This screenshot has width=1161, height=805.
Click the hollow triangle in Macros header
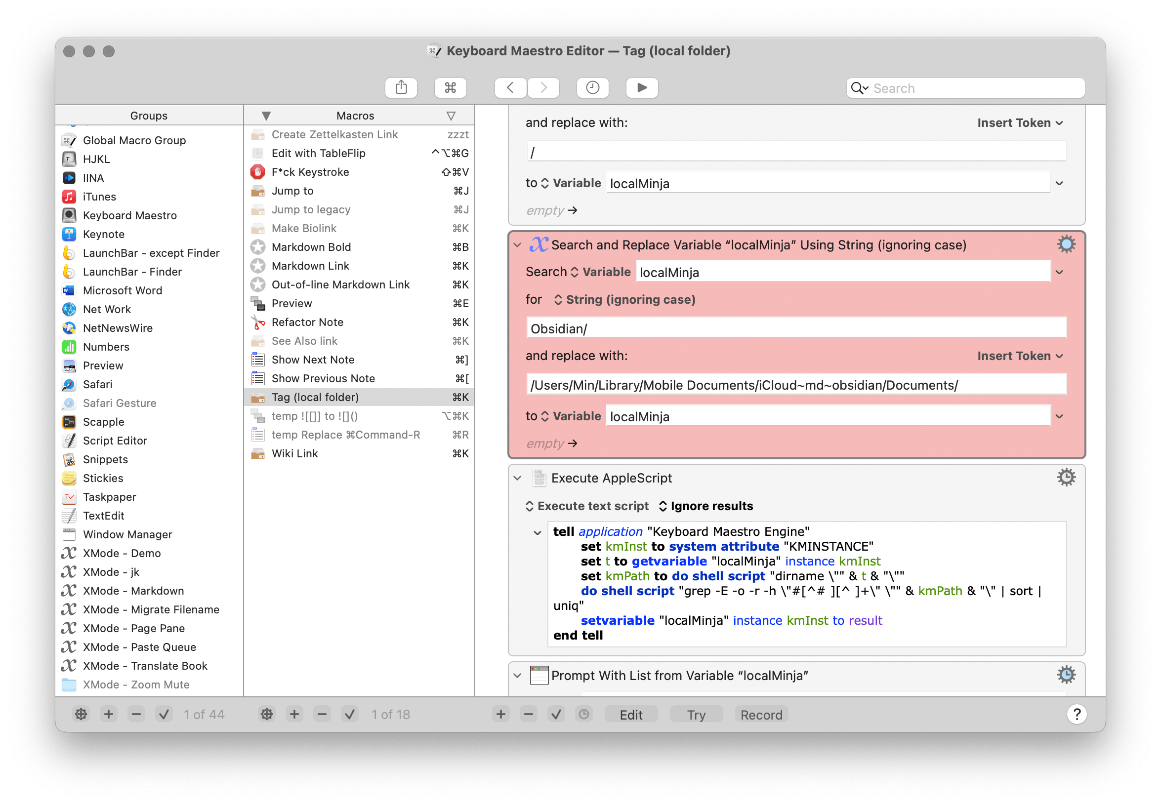point(451,116)
